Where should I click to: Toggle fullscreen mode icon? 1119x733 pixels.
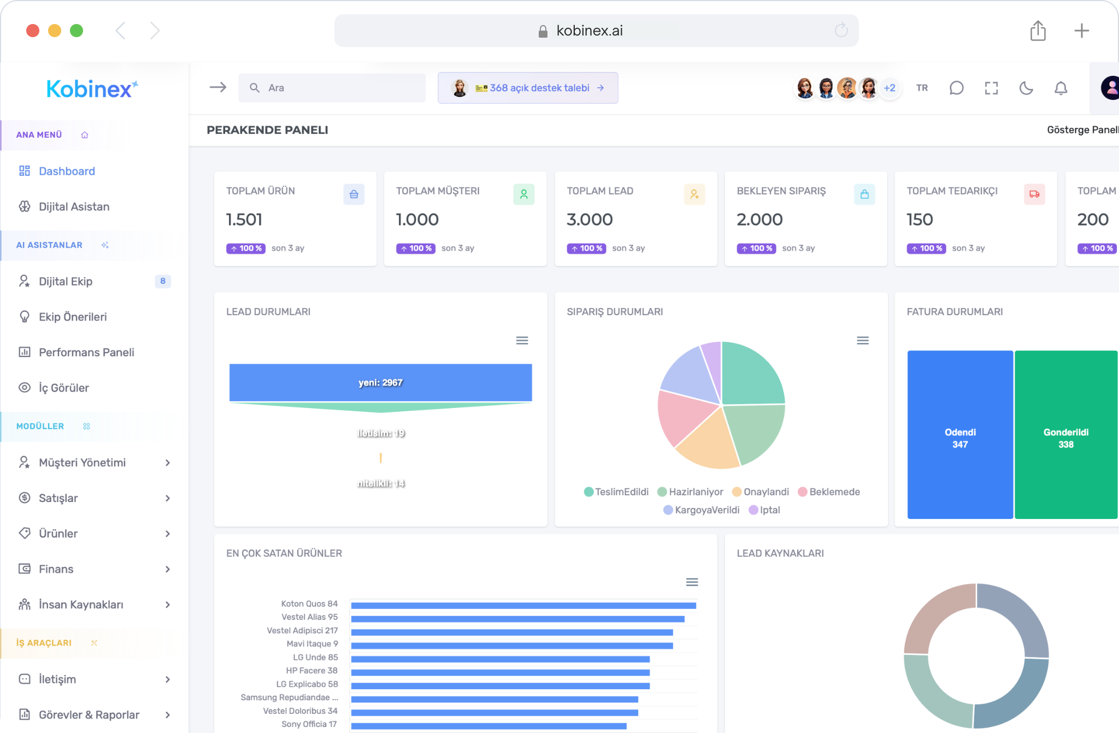[991, 88]
